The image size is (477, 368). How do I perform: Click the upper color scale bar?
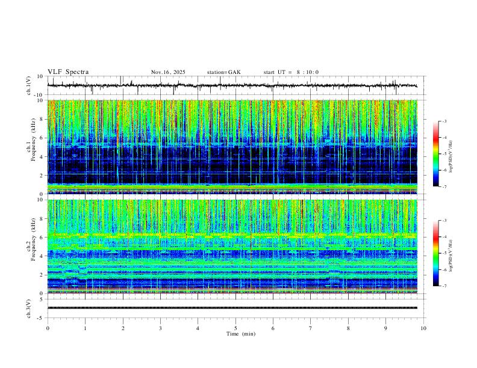pos(435,154)
